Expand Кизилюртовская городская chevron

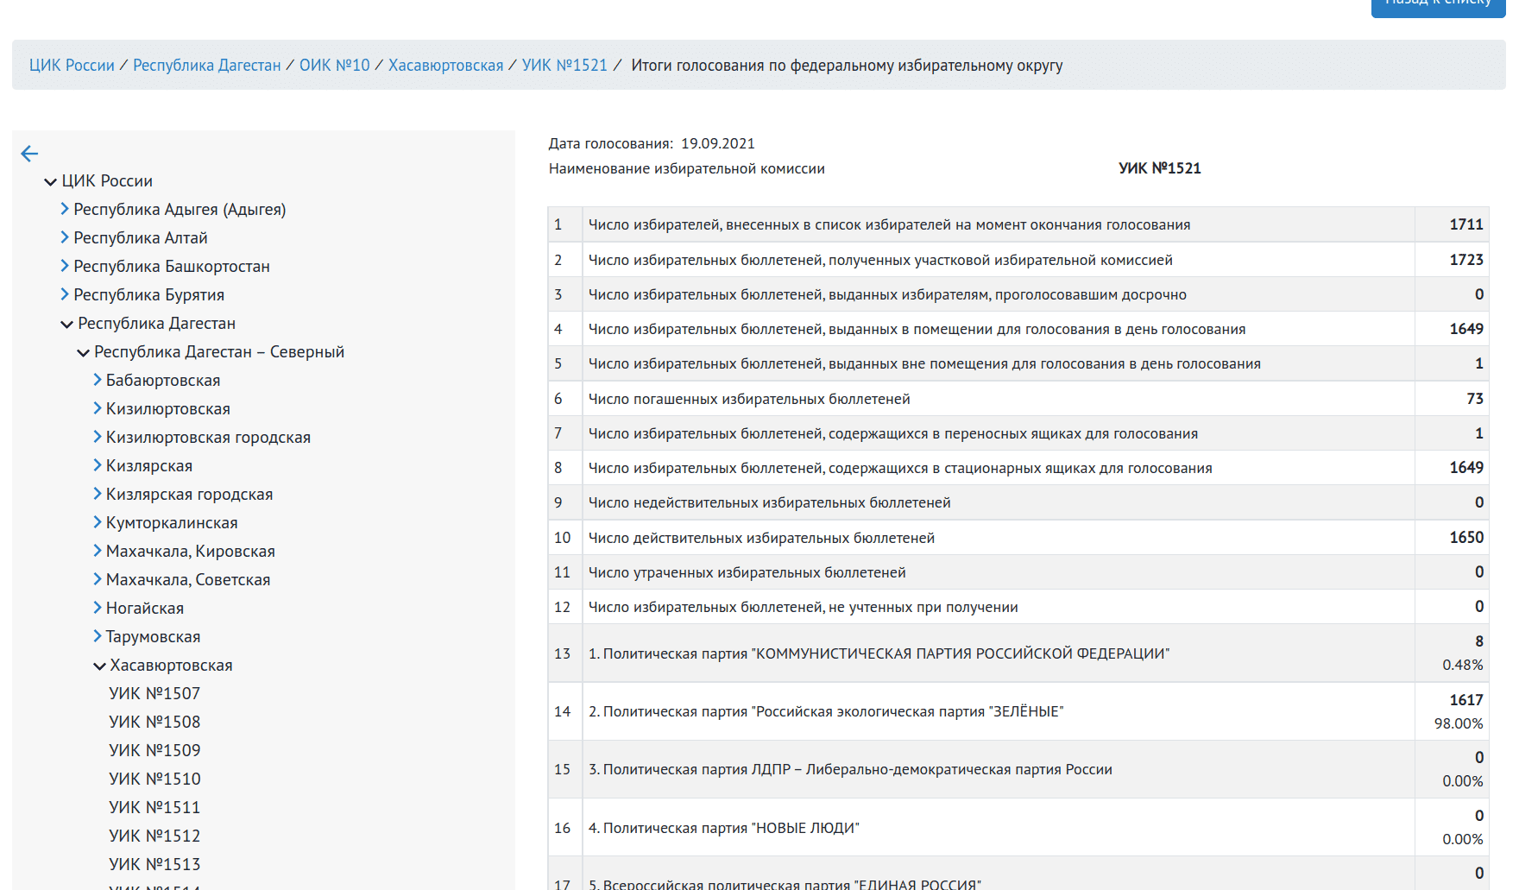[x=98, y=437]
